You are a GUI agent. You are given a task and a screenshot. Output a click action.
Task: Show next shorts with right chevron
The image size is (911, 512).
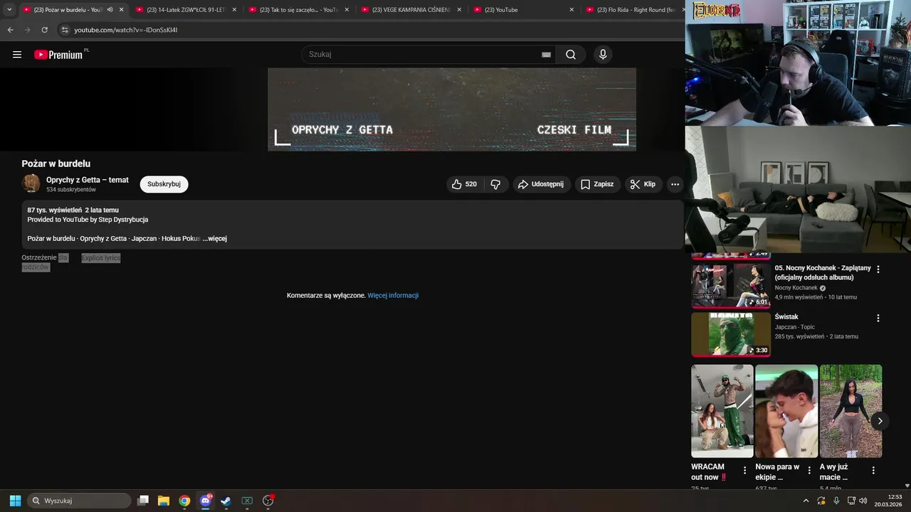(x=880, y=421)
